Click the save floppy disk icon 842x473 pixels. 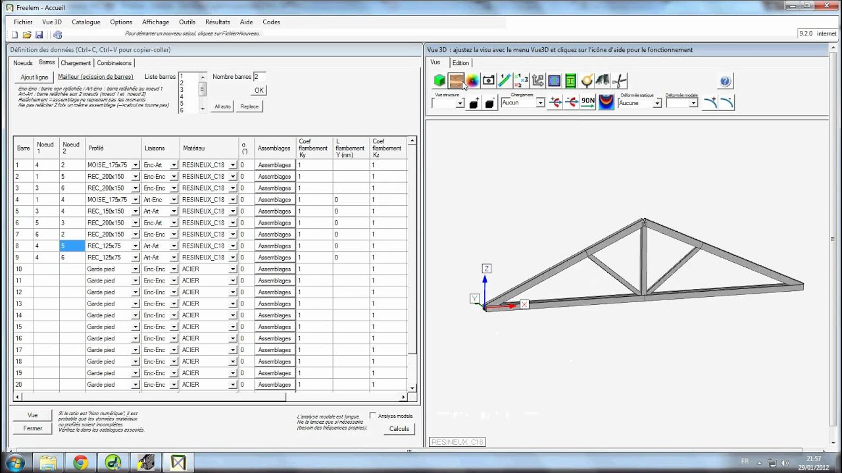pyautogui.click(x=39, y=35)
